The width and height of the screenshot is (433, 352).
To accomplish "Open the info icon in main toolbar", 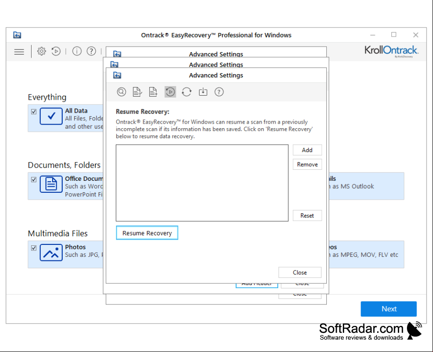I will 77,51.
